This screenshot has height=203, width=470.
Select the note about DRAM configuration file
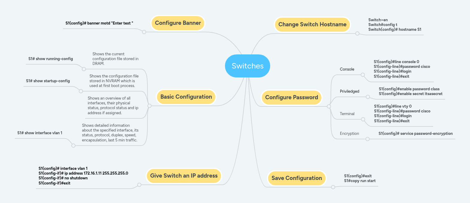click(116, 59)
